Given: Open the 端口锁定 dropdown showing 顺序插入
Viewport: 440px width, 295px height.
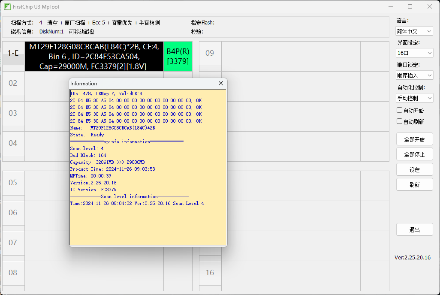Looking at the screenshot, I should (414, 75).
